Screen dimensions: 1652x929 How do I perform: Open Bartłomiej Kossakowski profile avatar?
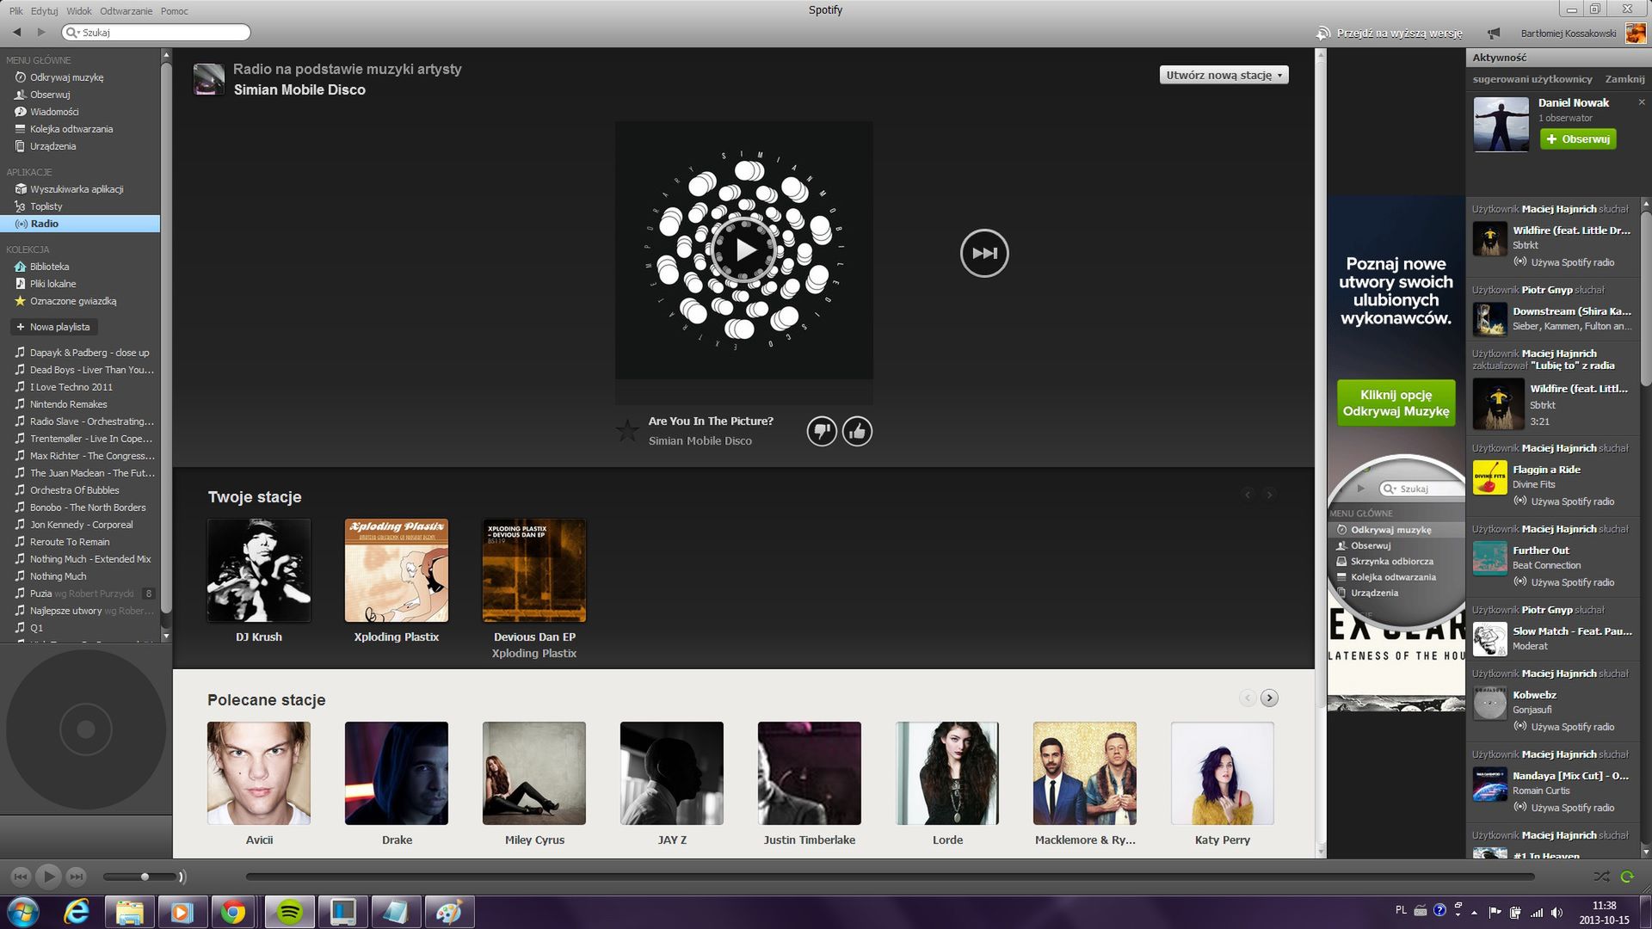pyautogui.click(x=1636, y=34)
